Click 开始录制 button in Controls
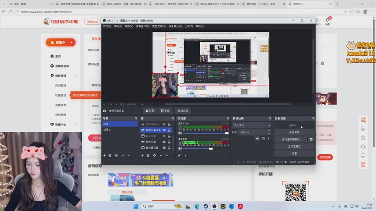 click(294, 132)
